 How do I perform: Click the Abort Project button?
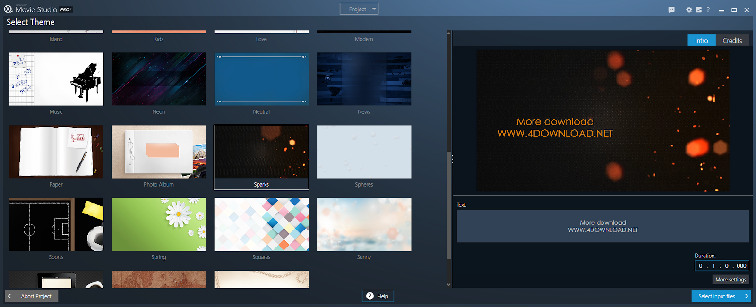pyautogui.click(x=32, y=296)
